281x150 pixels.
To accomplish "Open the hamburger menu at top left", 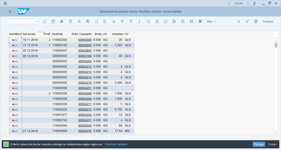I will (x=5, y=3).
